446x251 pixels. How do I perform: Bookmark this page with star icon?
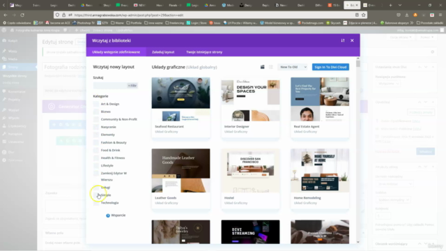click(364, 15)
